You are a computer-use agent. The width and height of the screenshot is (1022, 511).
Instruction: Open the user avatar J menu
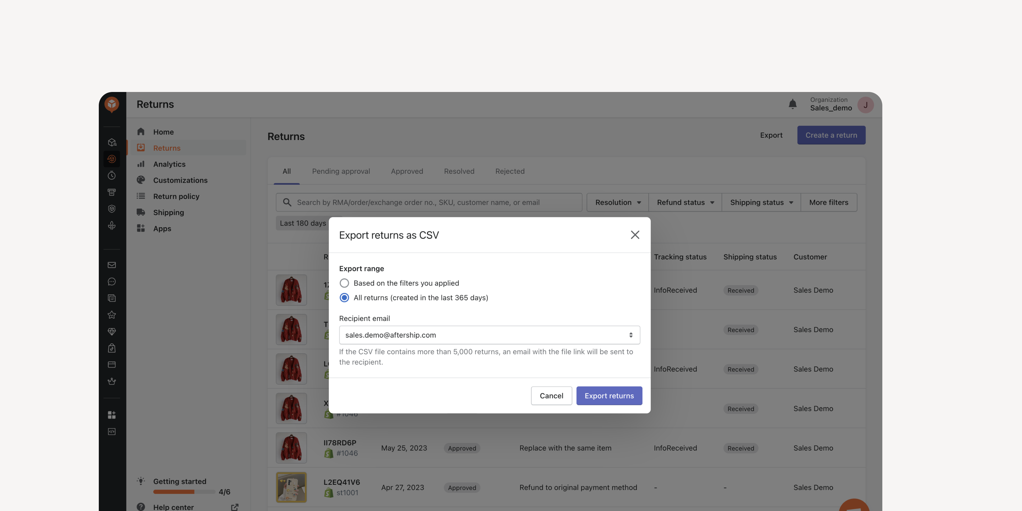pyautogui.click(x=865, y=105)
